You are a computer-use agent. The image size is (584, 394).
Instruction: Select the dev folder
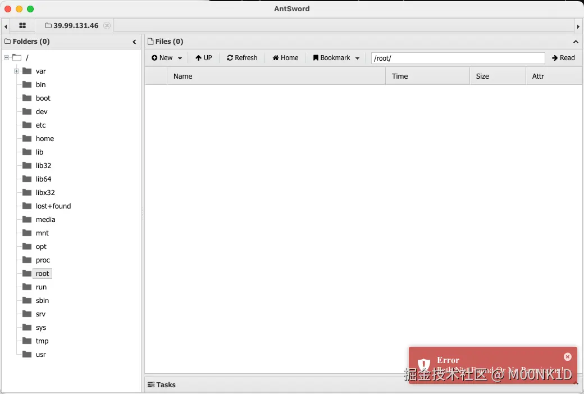42,111
